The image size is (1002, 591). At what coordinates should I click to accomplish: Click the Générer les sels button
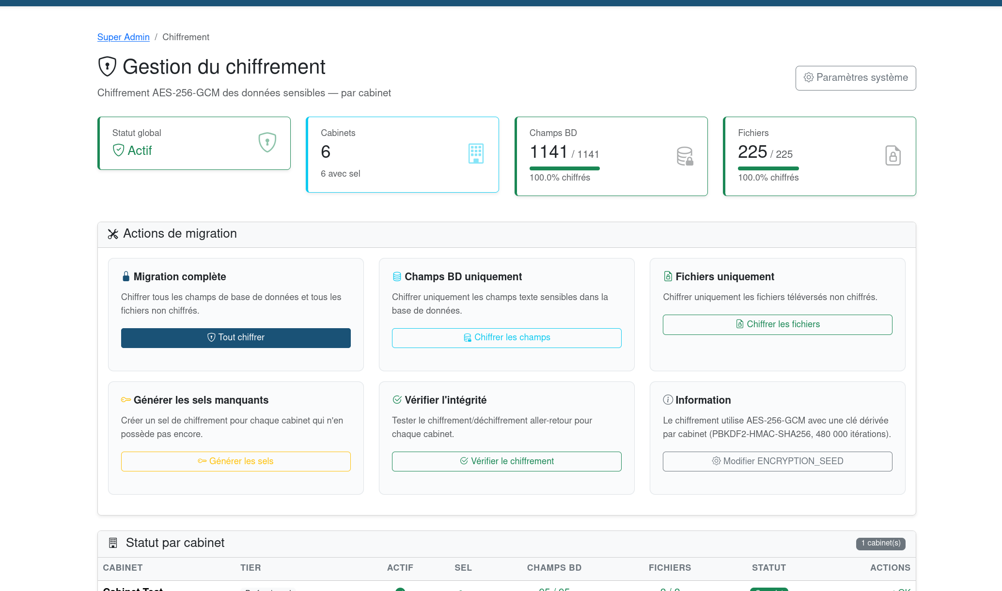click(x=235, y=461)
